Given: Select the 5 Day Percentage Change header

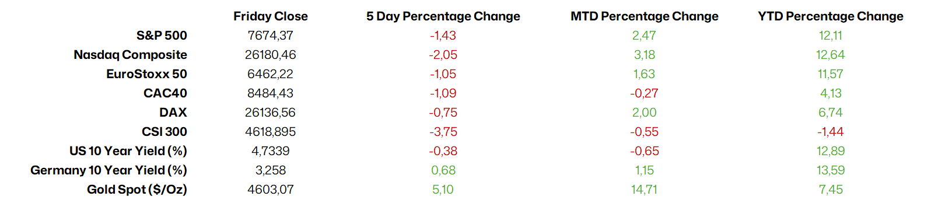Looking at the screenshot, I should (443, 16).
